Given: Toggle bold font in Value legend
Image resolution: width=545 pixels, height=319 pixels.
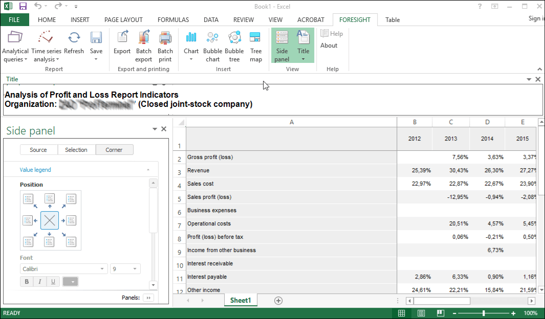Looking at the screenshot, I should pos(27,282).
